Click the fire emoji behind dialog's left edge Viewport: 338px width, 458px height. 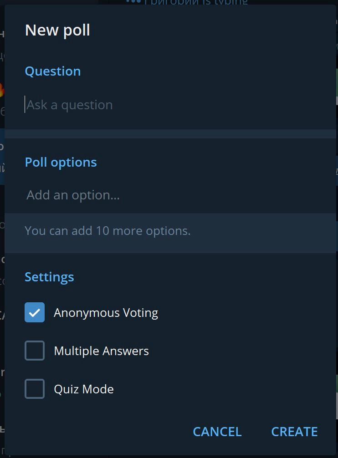[x=2, y=90]
